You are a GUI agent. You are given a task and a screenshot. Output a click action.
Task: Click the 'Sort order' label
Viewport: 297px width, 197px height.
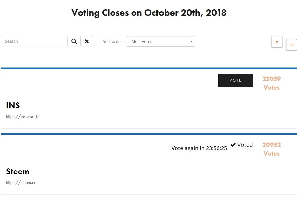[113, 42]
